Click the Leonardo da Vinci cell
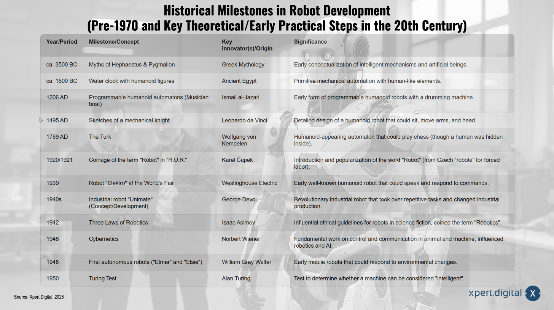The height and width of the screenshot is (310, 554). [244, 120]
